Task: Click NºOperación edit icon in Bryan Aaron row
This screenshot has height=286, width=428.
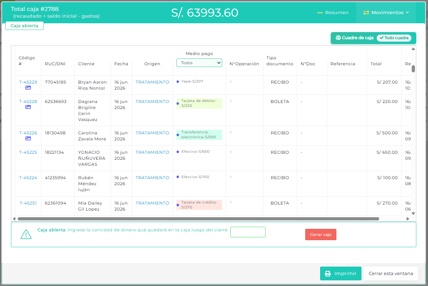Action: point(231,81)
